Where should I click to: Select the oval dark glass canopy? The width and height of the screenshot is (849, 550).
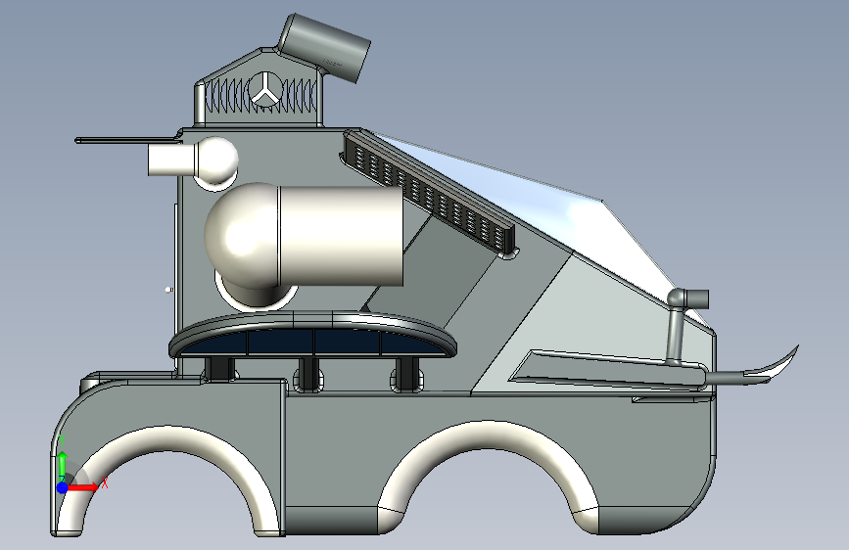point(312,343)
